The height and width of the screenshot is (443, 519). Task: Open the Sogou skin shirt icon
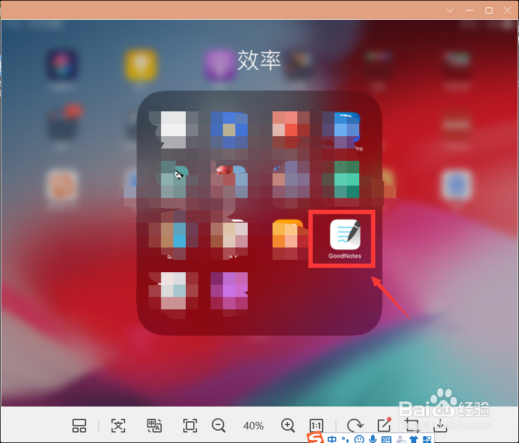click(x=414, y=439)
